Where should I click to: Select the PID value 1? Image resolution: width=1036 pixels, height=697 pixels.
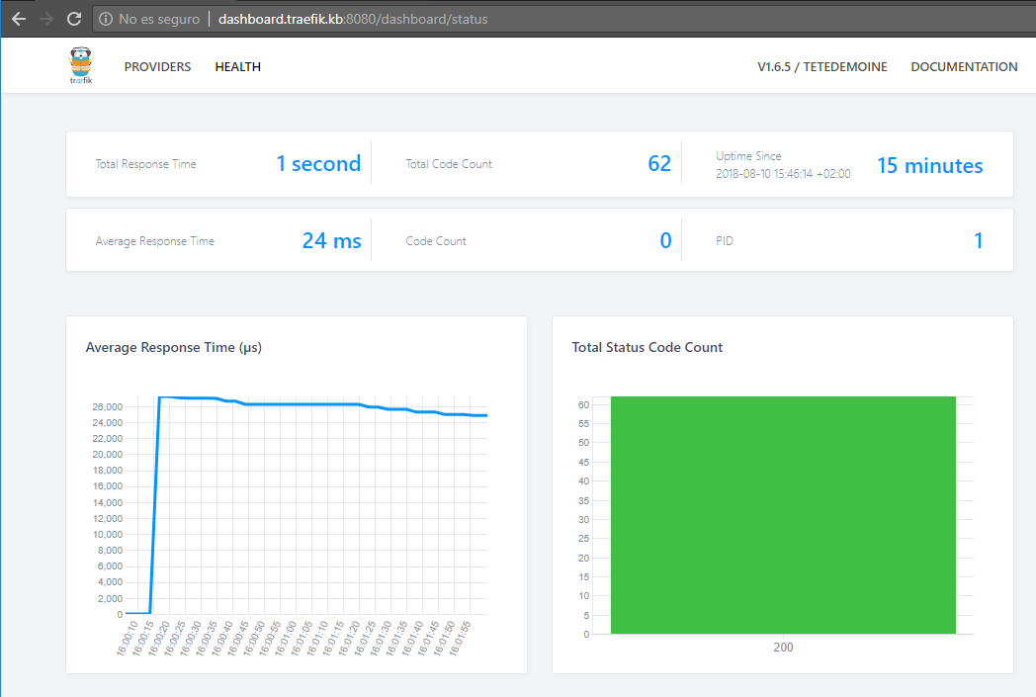pyautogui.click(x=979, y=240)
